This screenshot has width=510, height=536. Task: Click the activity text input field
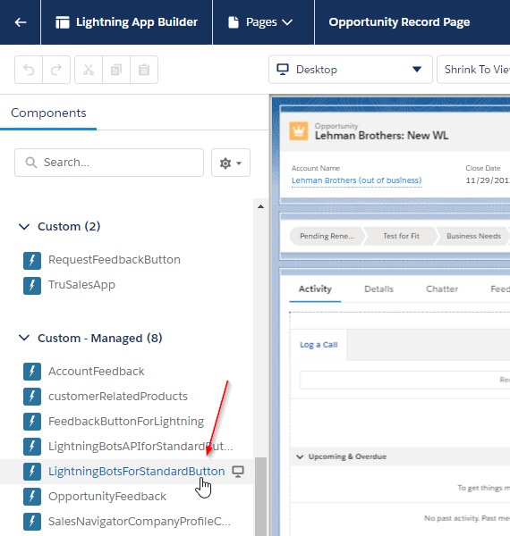coord(405,380)
